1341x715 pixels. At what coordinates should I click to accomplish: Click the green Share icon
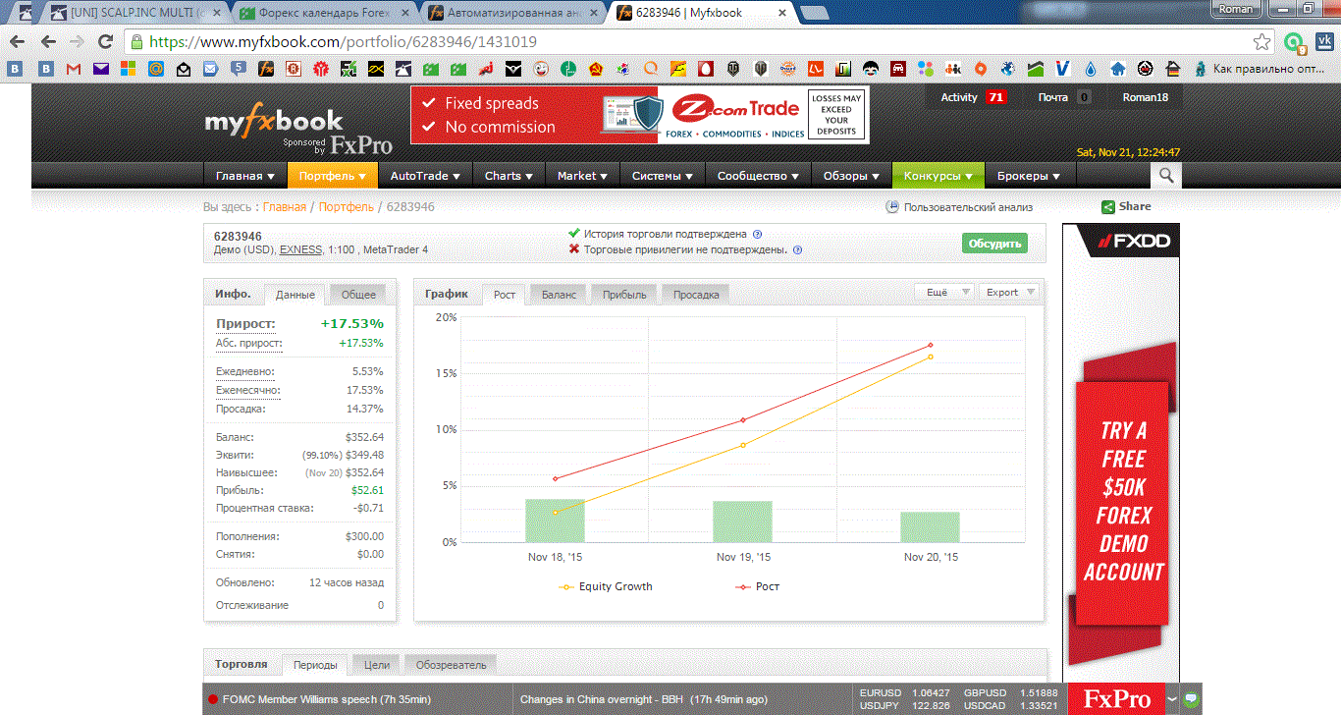click(1107, 207)
